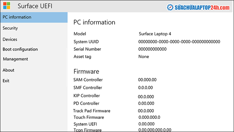This screenshot has width=234, height=132.
Task: Select Touch Firmware version 0.000.000.0
Action: pos(149,117)
